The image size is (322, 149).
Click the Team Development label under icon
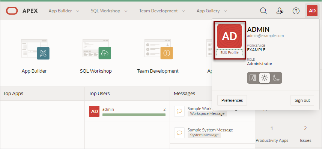(x=158, y=71)
